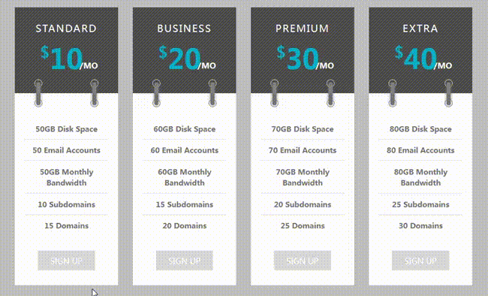The height and width of the screenshot is (296, 488).
Task: Select the PREMIUM plan heading
Action: [x=303, y=29]
